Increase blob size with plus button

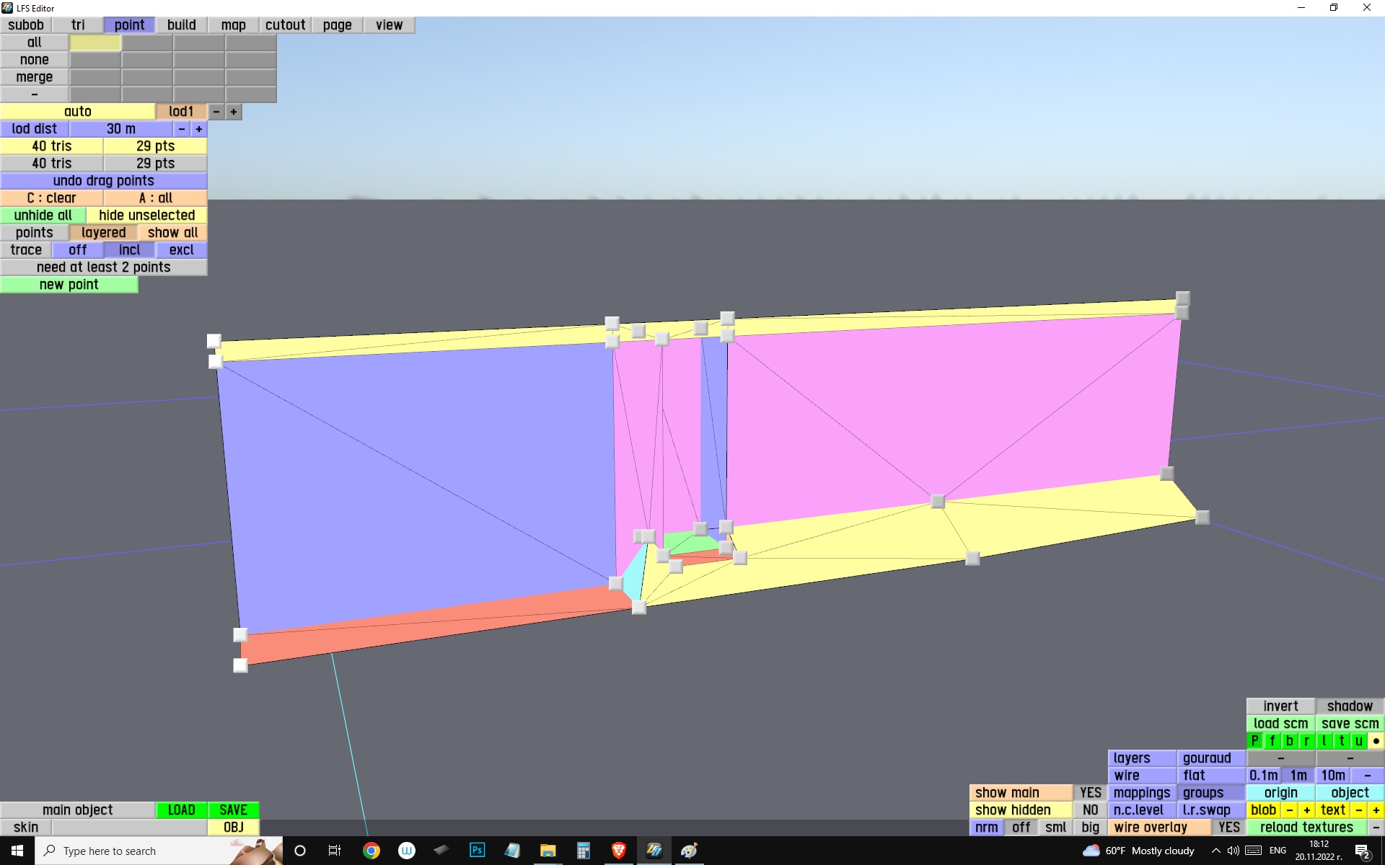coord(1306,810)
